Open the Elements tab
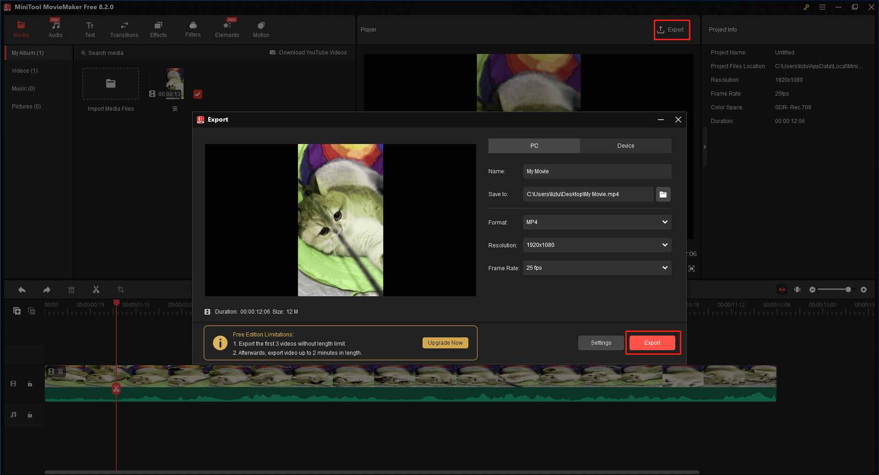 [x=227, y=29]
